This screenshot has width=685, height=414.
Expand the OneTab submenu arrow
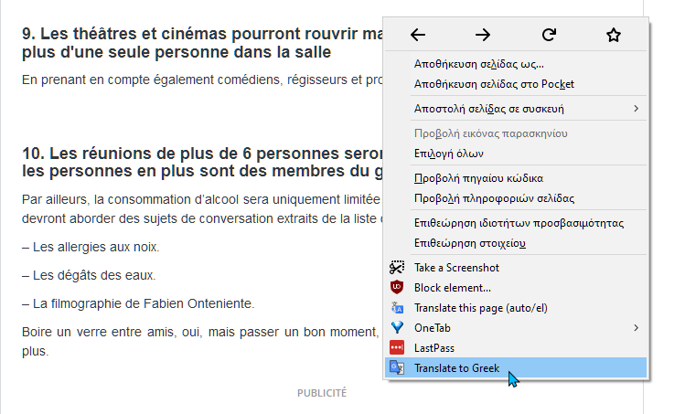[x=637, y=327]
